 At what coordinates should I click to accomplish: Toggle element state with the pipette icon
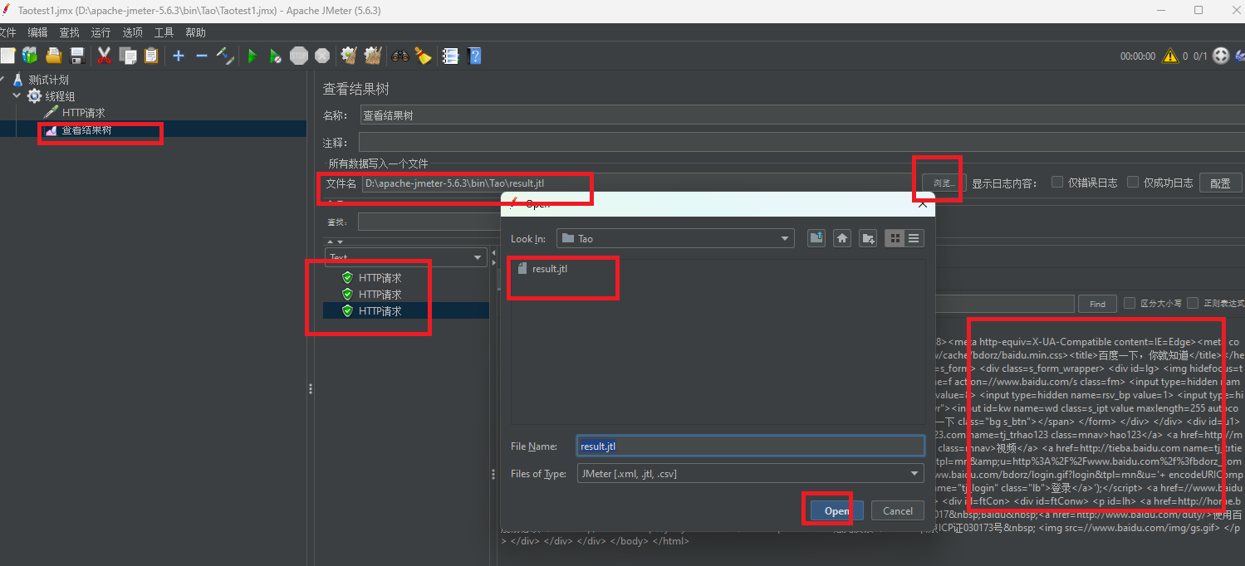pyautogui.click(x=225, y=56)
